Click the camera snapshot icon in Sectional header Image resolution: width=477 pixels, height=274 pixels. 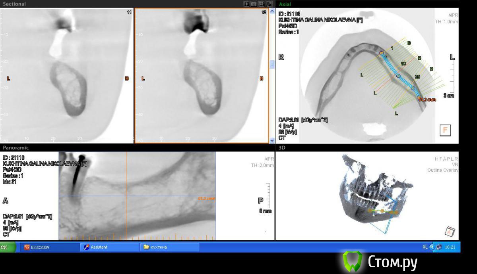tap(254, 4)
